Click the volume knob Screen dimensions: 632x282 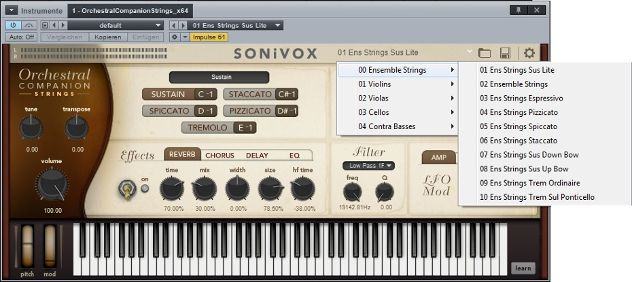(x=52, y=185)
